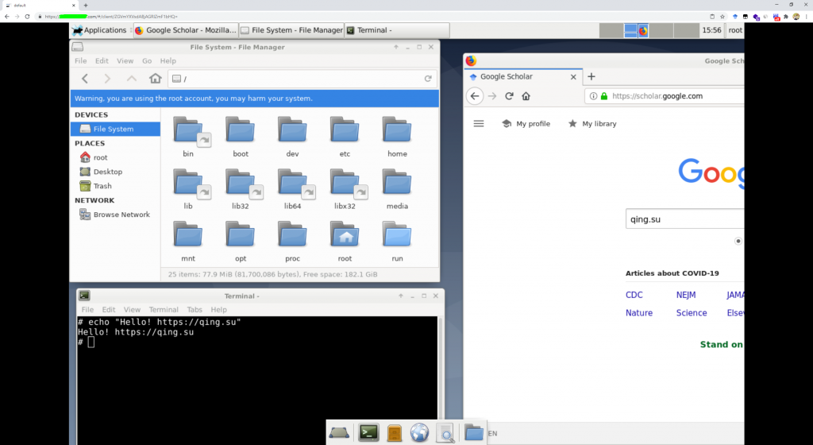Expand the root user menu in the panel
This screenshot has height=445, width=813.
tap(735, 30)
